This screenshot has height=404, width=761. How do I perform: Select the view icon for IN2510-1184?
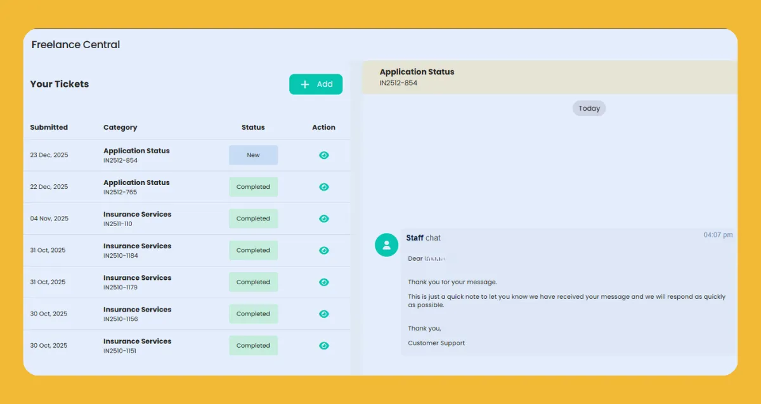pos(324,249)
